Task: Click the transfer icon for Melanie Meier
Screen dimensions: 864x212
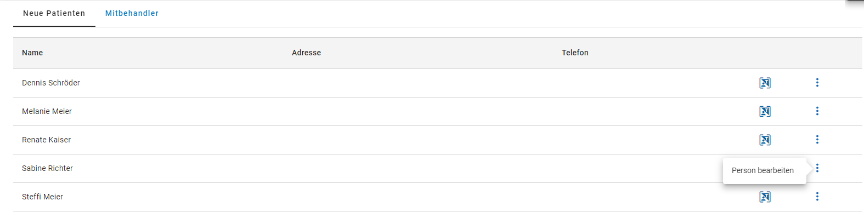Action: tap(765, 111)
